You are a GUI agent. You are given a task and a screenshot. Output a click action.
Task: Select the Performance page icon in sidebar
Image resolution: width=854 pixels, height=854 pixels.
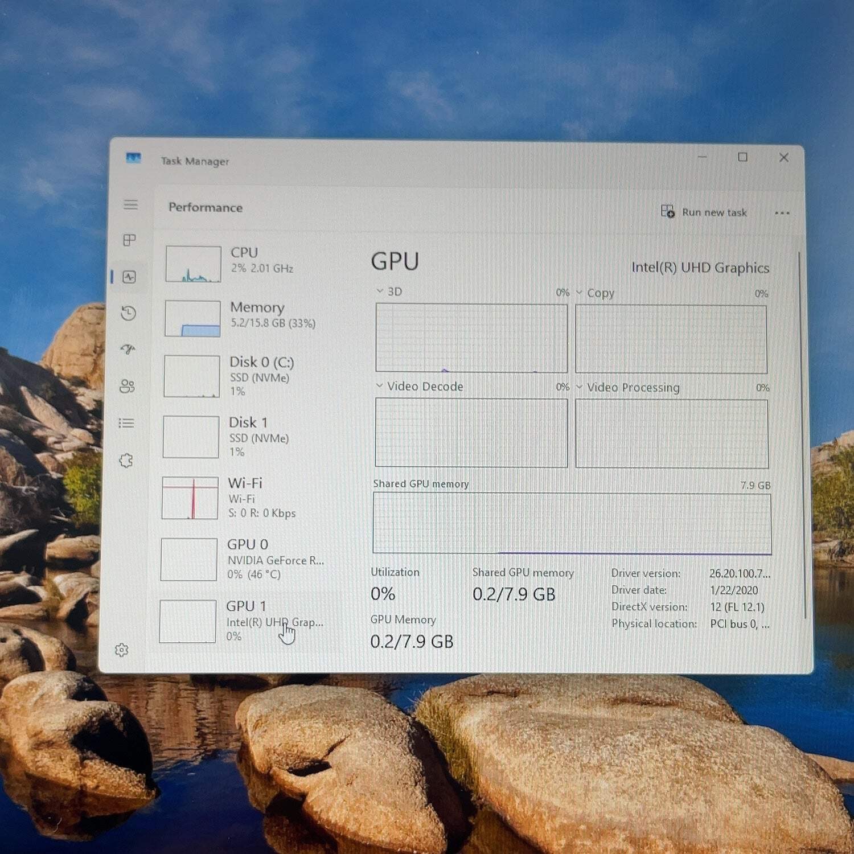click(x=129, y=277)
